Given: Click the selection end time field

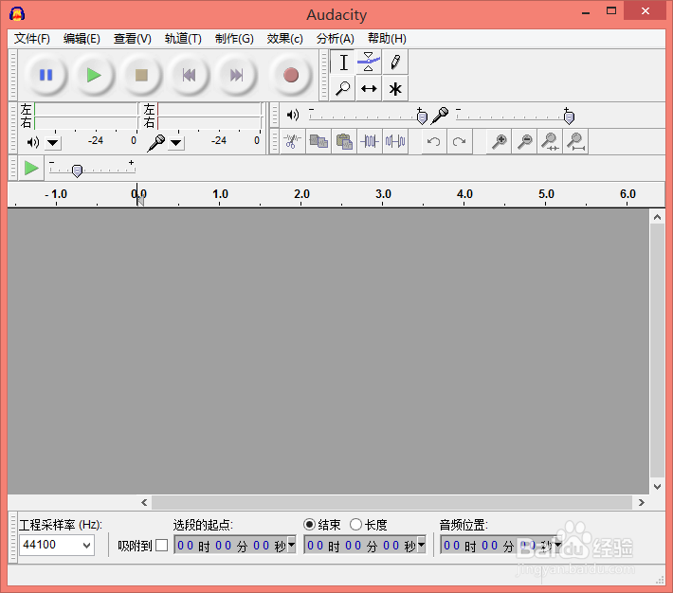Looking at the screenshot, I should [x=365, y=545].
